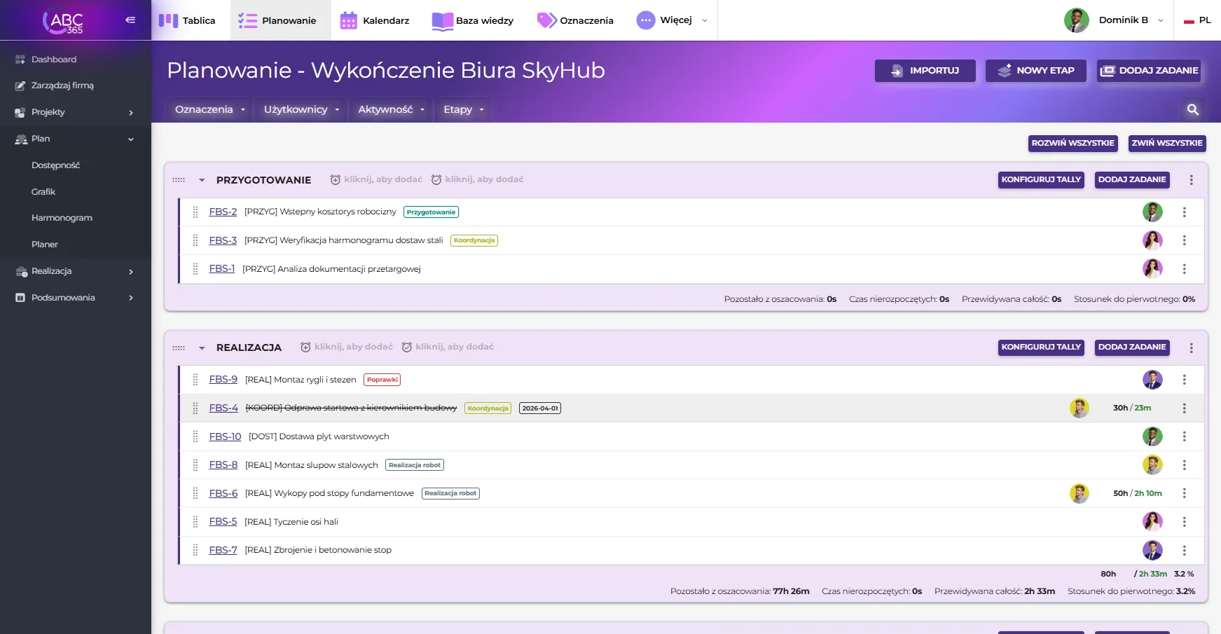Viewport: 1221px width, 634px height.
Task: Click ZWIŃ WSZYSTKIE button
Action: point(1167,143)
